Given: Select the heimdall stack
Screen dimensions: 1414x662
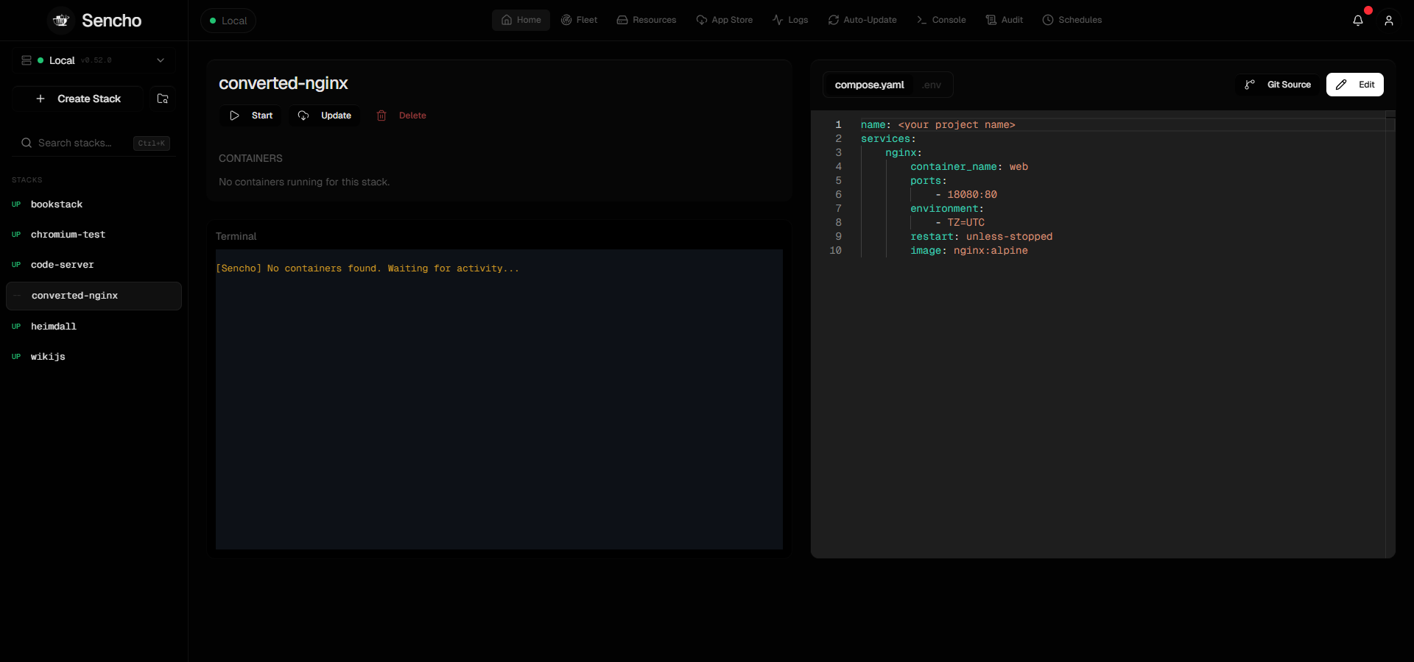Looking at the screenshot, I should [94, 327].
